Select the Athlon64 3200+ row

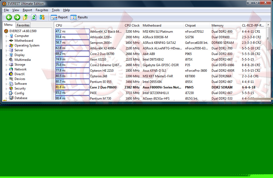[x=160, y=37]
